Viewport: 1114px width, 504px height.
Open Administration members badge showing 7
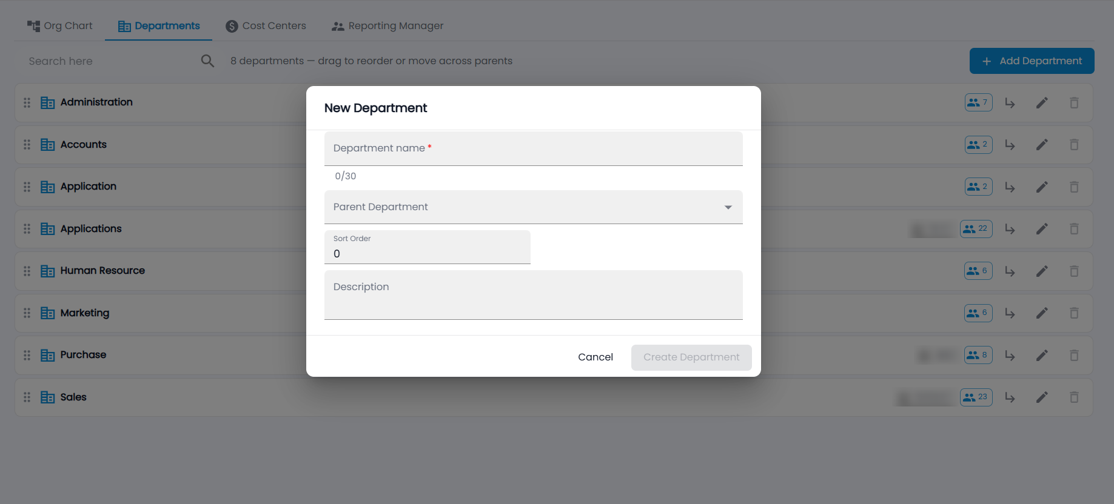[978, 102]
